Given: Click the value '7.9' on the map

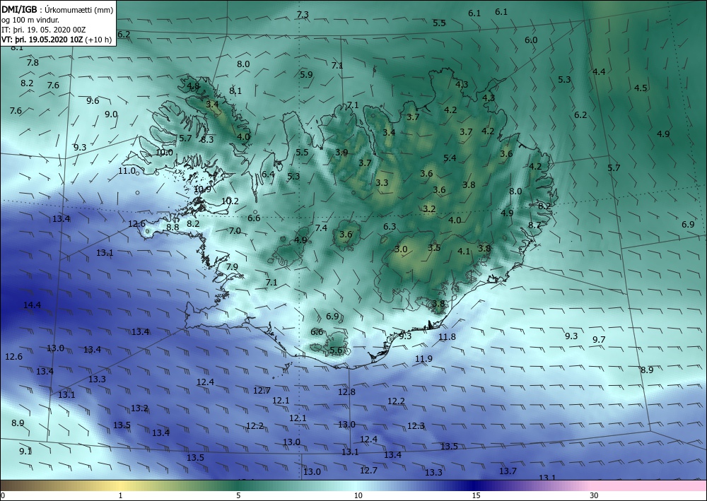Looking at the screenshot, I should (232, 266).
